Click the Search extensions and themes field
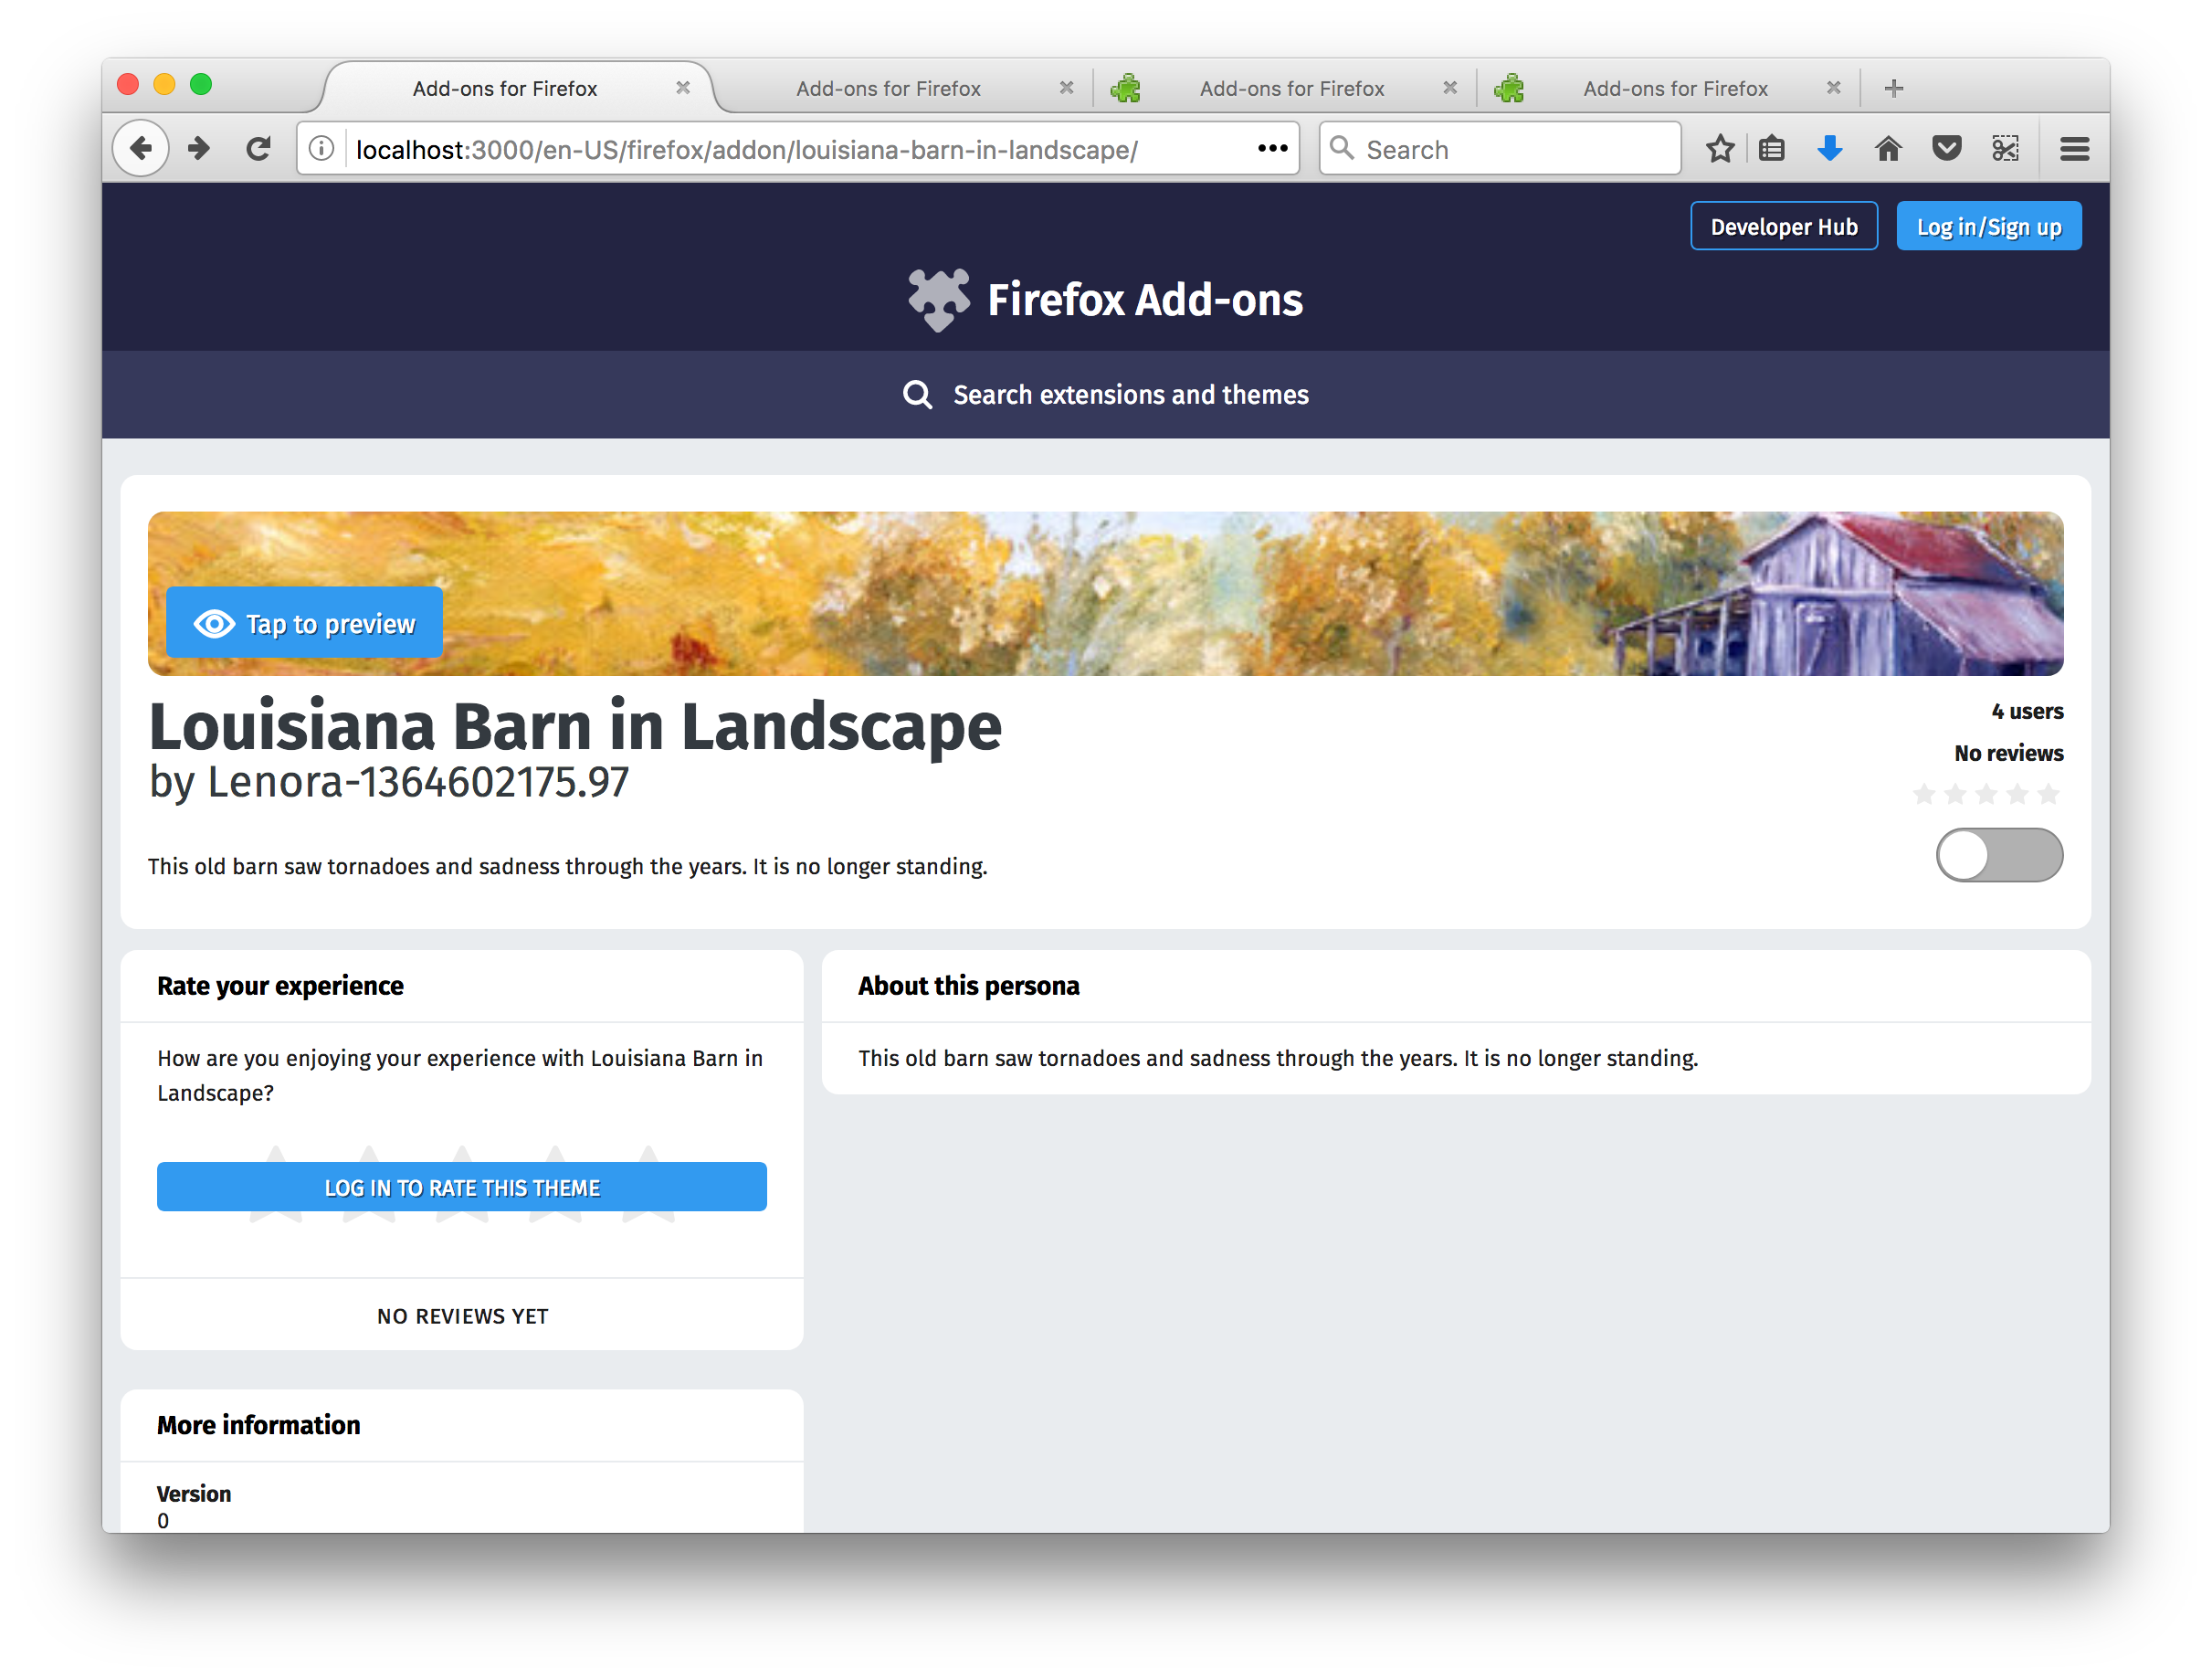Screen dimensions: 2212x1679 click(1130, 395)
